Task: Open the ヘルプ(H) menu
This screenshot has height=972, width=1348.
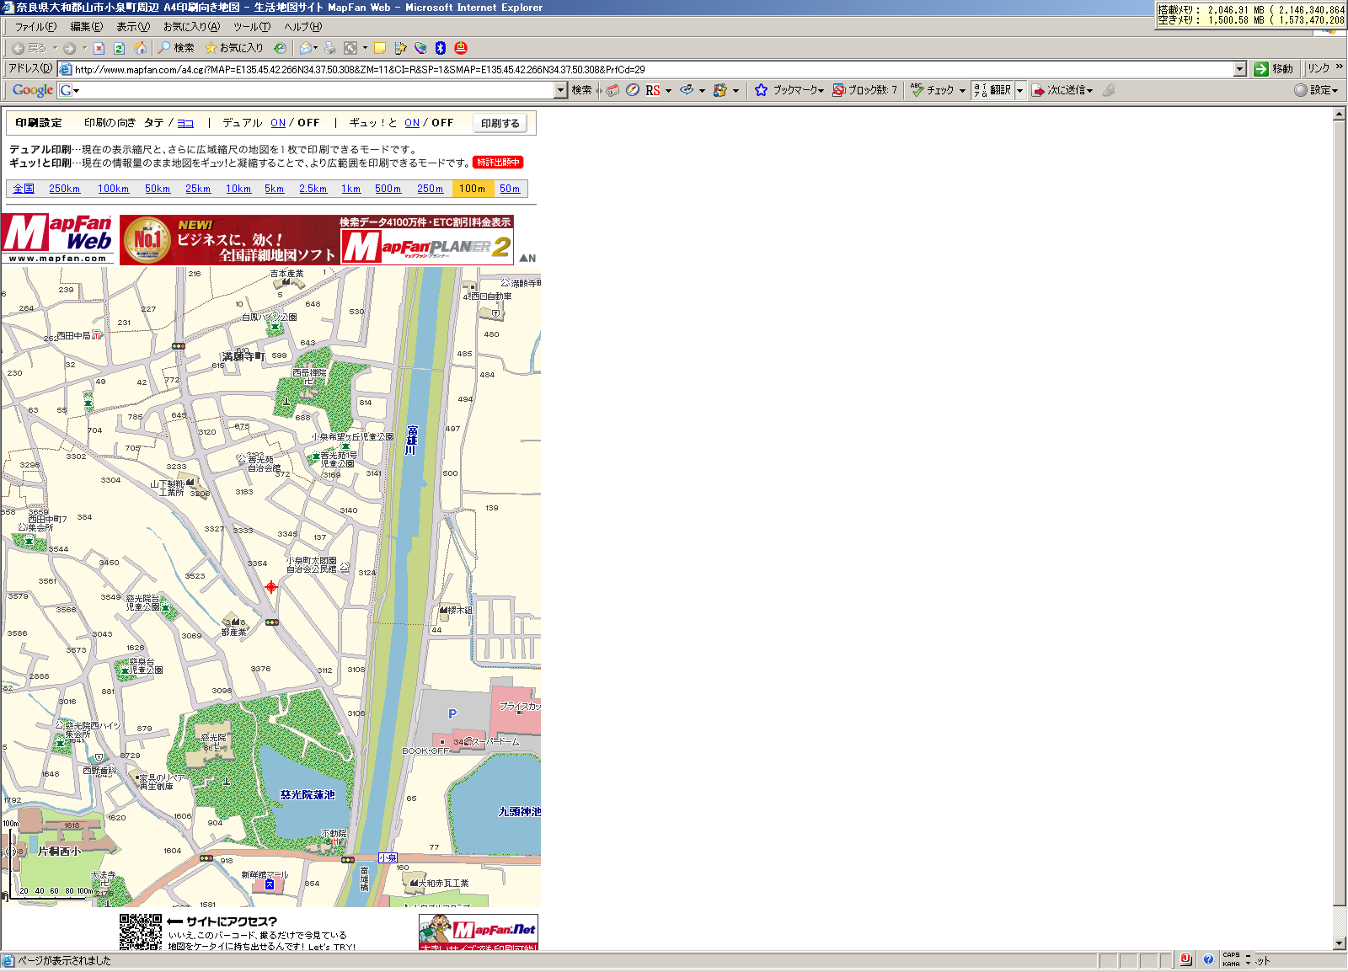Action: [x=303, y=27]
